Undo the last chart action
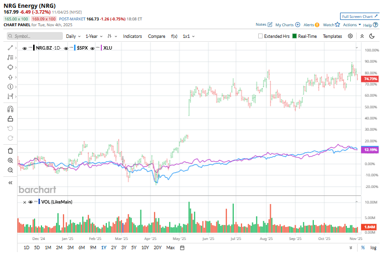Image resolution: width=381 pixels, height=256 pixels. point(10,128)
